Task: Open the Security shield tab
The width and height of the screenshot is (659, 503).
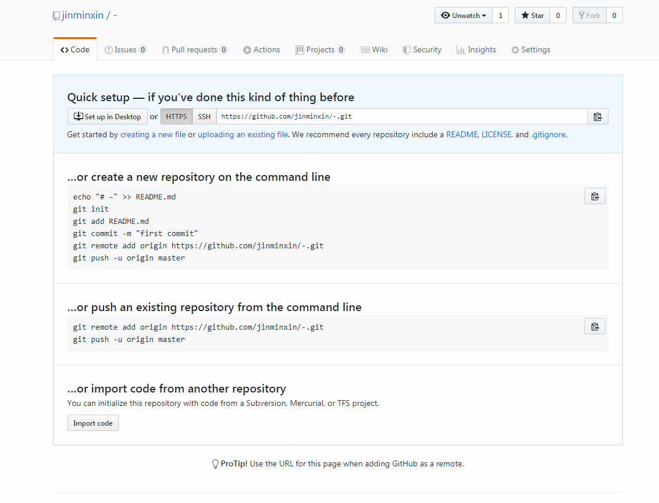Action: click(422, 50)
